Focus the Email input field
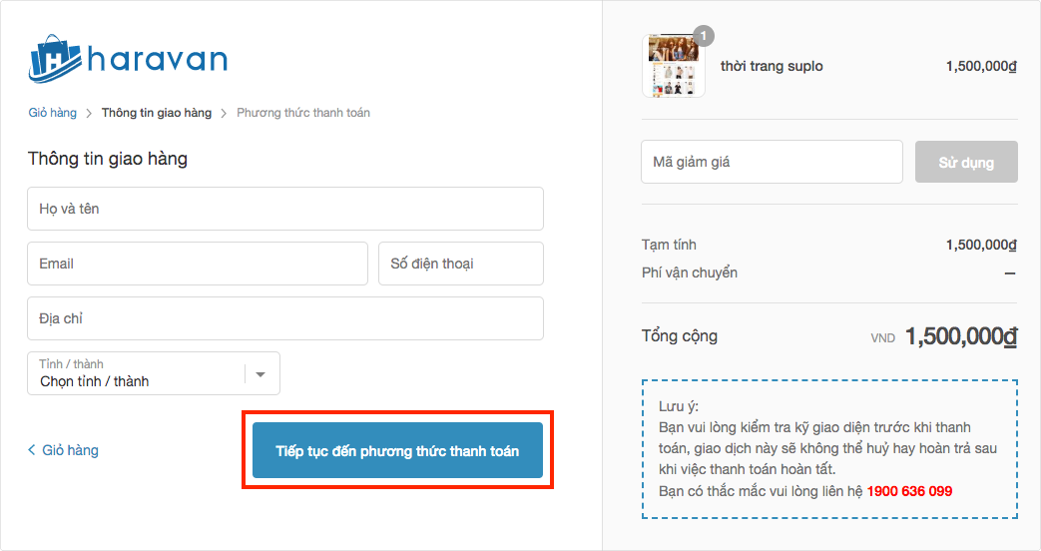The width and height of the screenshot is (1041, 551). 198,264
